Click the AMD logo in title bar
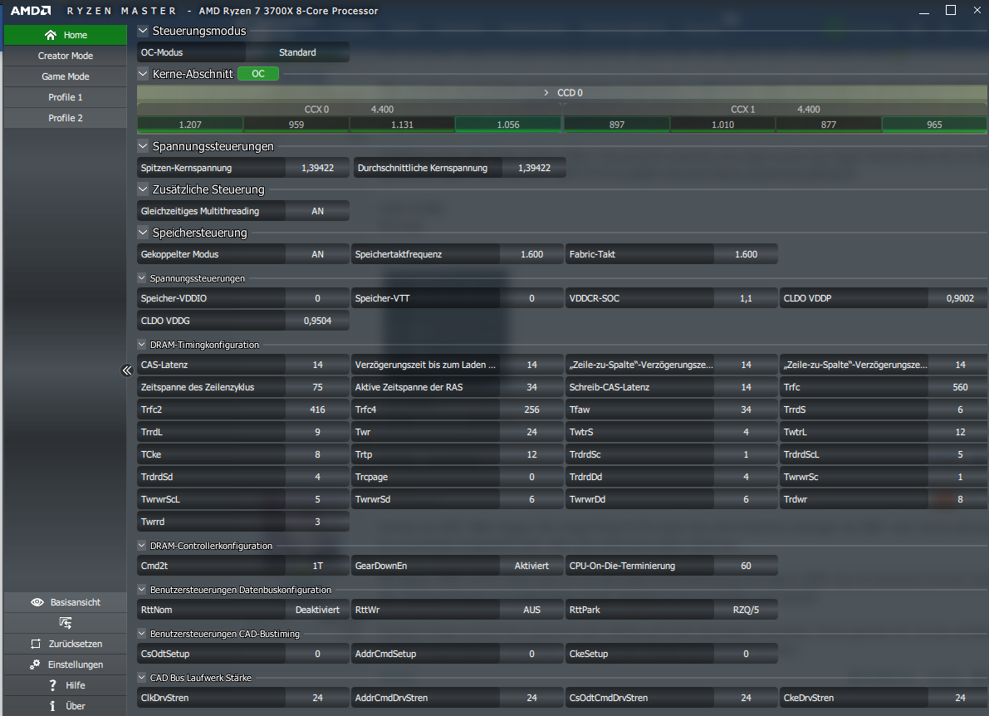989x716 pixels. [x=31, y=11]
